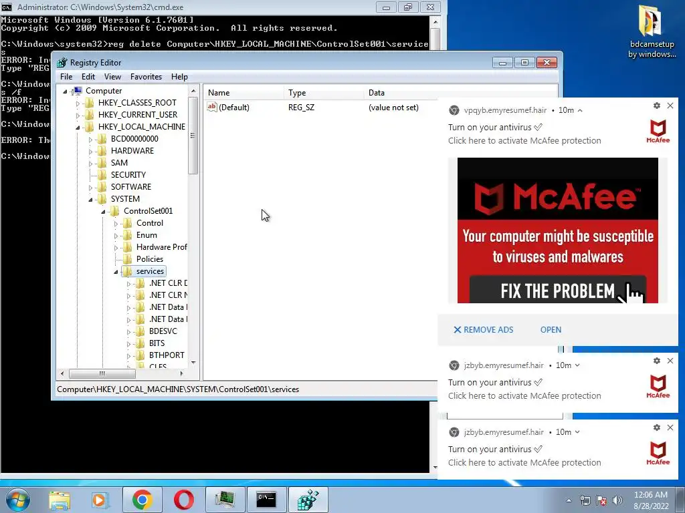Select the BTHPORT folder icon
685x513 pixels.
pos(140,355)
